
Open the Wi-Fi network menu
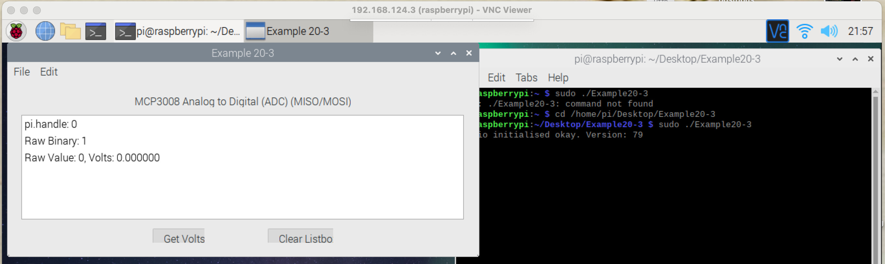(x=804, y=31)
